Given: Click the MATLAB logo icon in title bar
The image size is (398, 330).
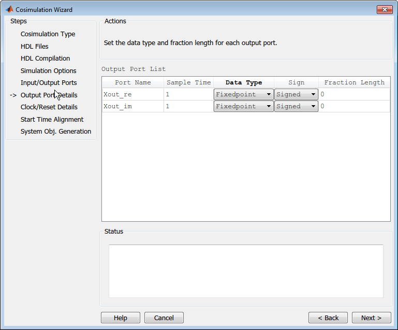Looking at the screenshot, I should click(x=9, y=9).
